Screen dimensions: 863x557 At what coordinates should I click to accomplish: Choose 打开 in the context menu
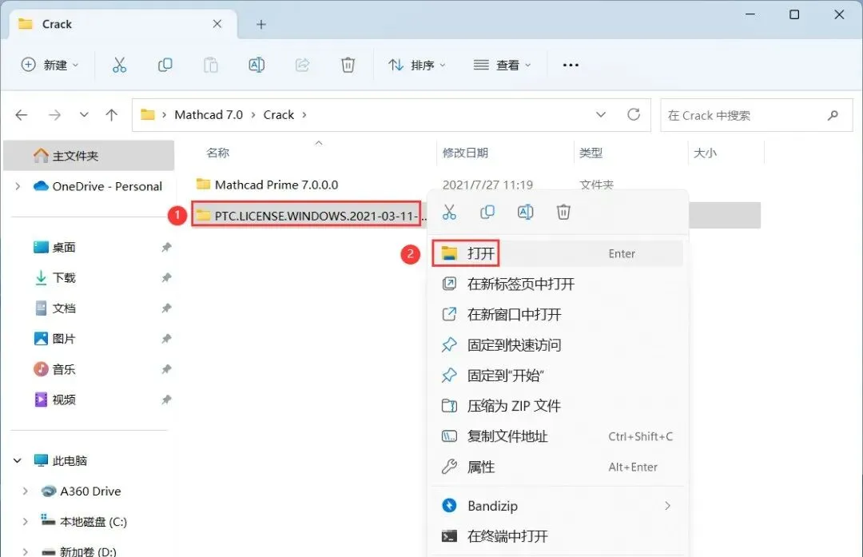pos(557,253)
